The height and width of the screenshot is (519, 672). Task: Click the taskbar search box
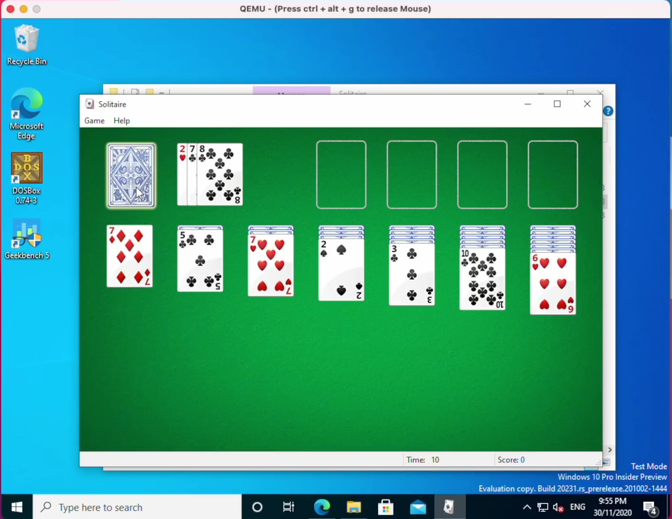coord(137,507)
